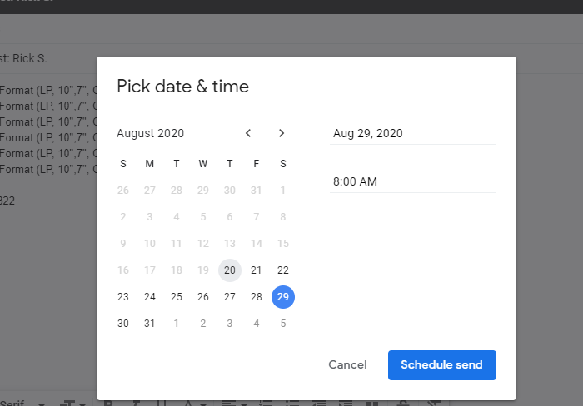
Task: Click the Schedule send button
Action: point(441,364)
